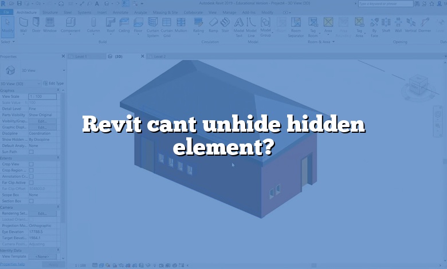The width and height of the screenshot is (447, 269).
Task: Choose the Mullion tool
Action: pos(181,25)
